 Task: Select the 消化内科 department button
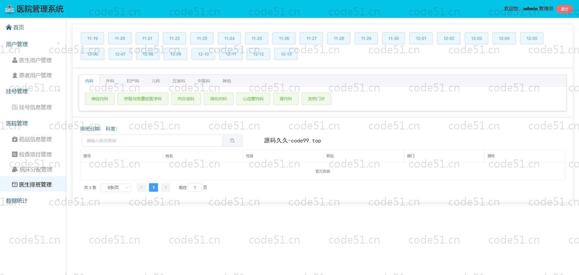tap(219, 99)
